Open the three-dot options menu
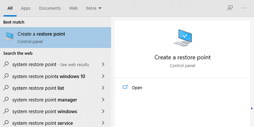This screenshot has height=127, width=254. tap(243, 8)
